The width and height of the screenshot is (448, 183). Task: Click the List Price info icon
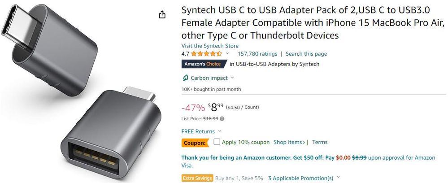tap(222, 119)
